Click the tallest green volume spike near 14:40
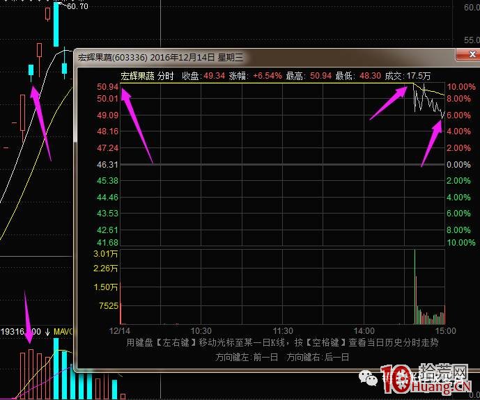This screenshot has width=480, height=400. click(415, 287)
